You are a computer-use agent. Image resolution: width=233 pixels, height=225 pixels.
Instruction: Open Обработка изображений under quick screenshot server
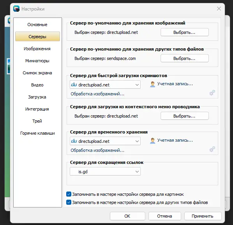tap(97, 94)
